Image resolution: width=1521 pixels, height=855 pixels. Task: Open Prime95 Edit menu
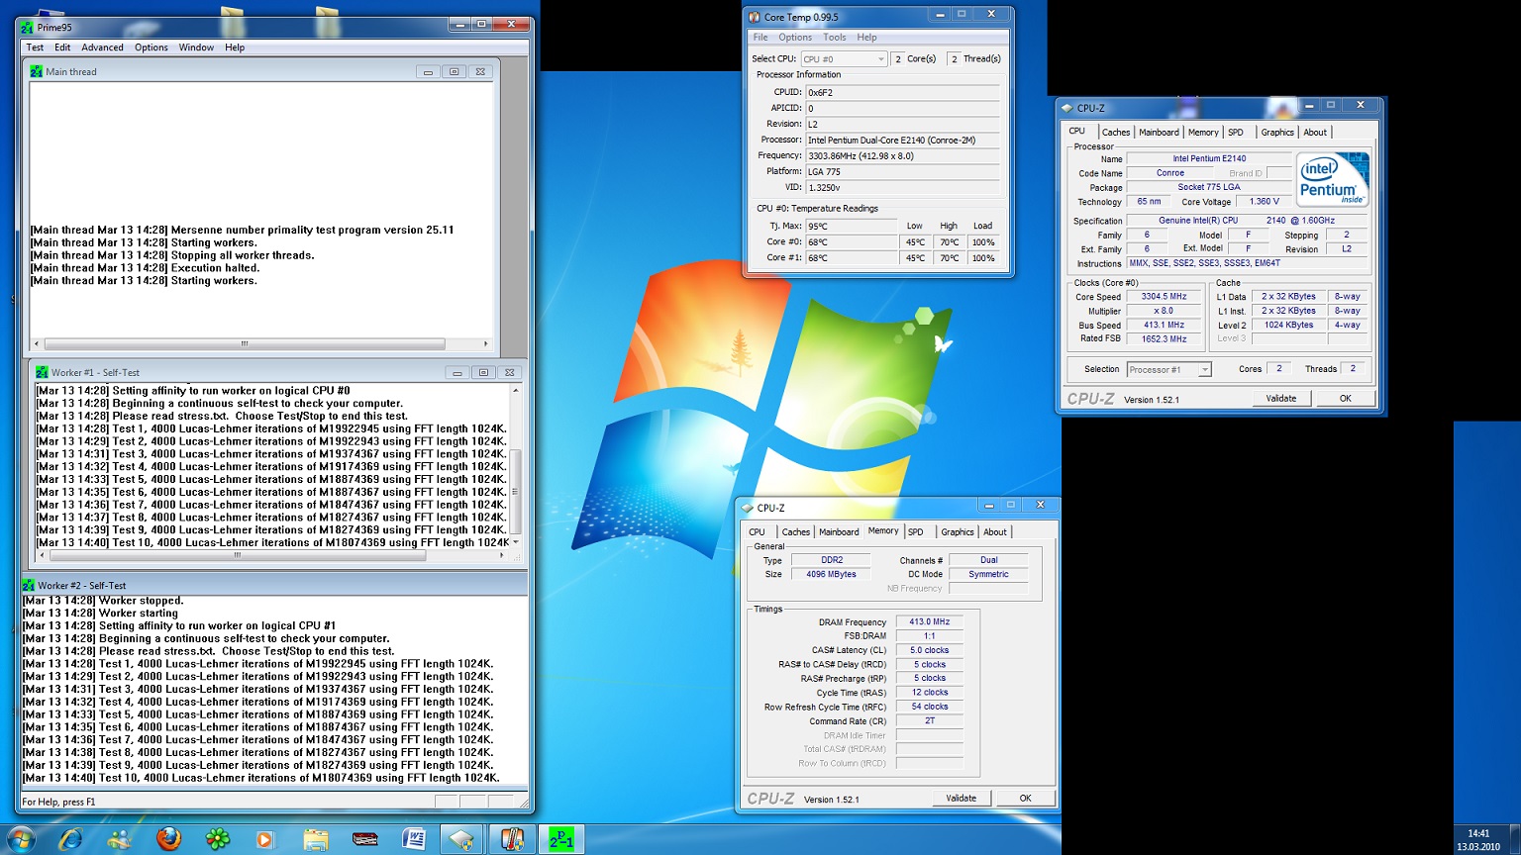pos(62,47)
